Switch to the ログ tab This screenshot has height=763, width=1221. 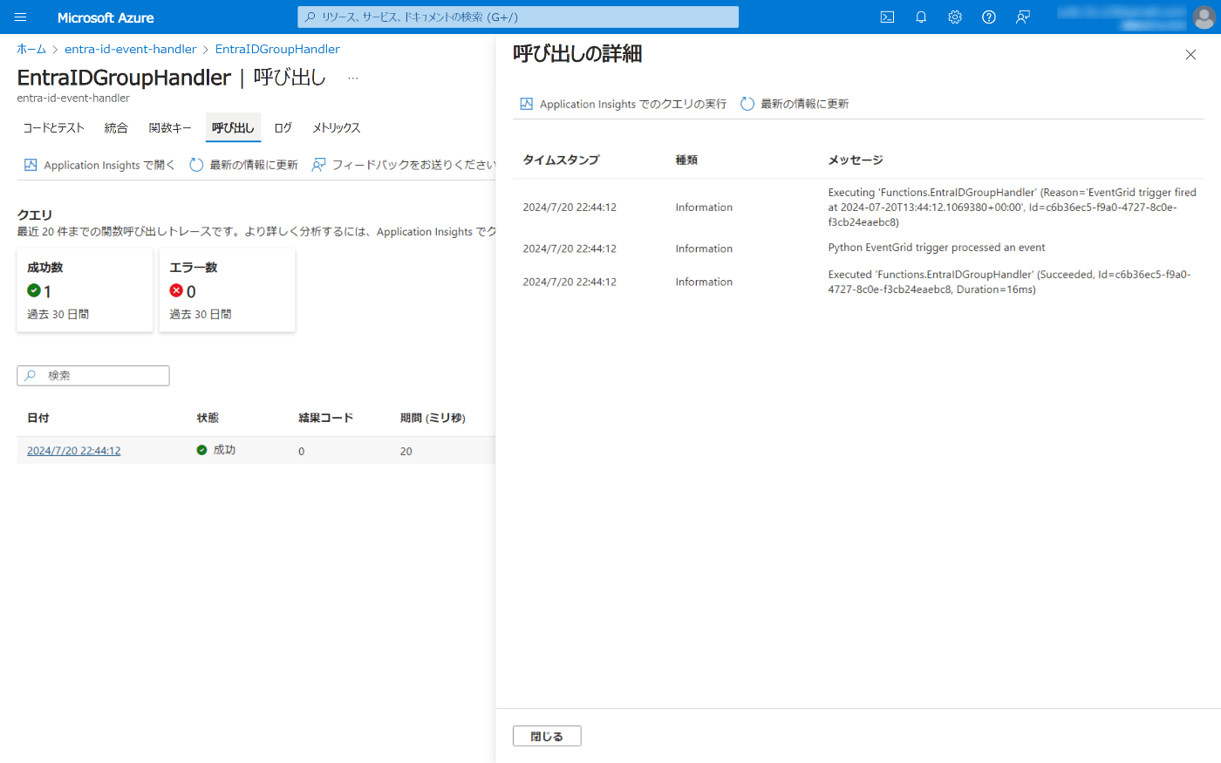coord(283,127)
